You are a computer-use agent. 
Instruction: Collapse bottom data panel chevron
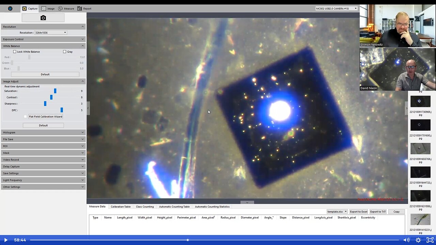(x=247, y=202)
